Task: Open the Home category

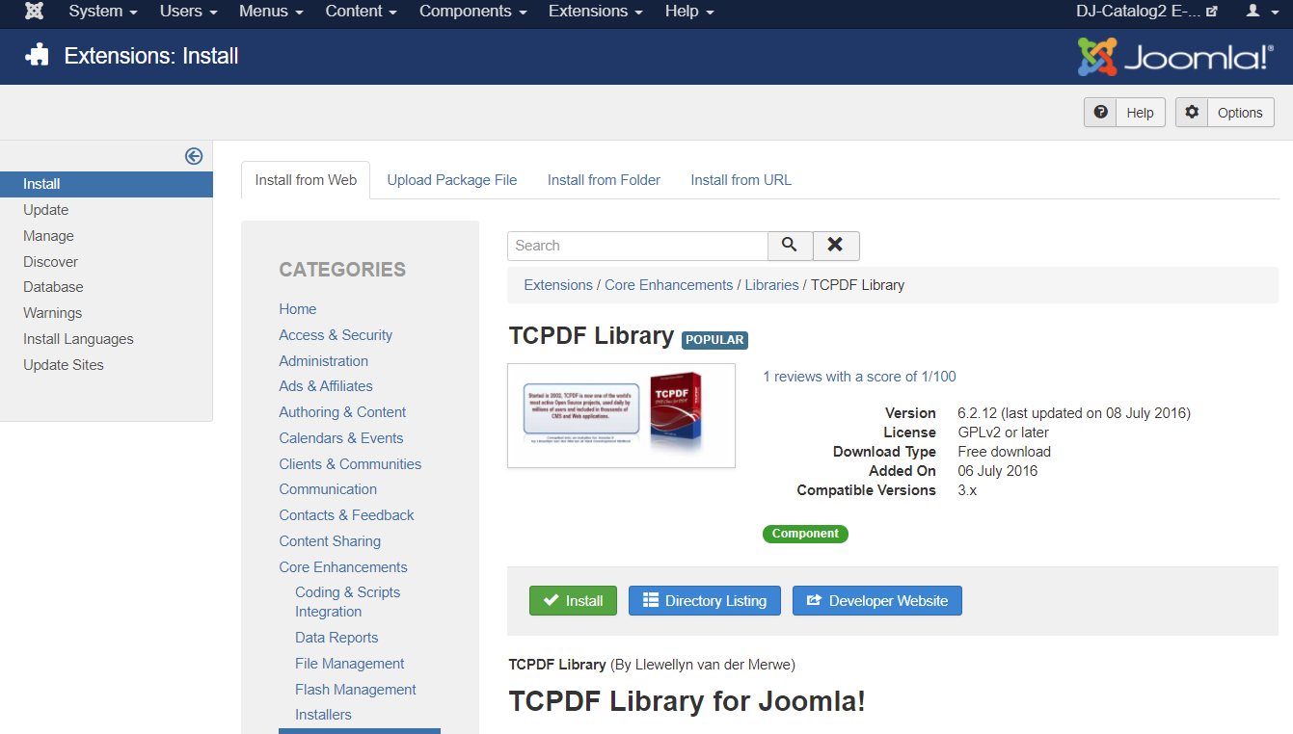Action: (x=298, y=309)
